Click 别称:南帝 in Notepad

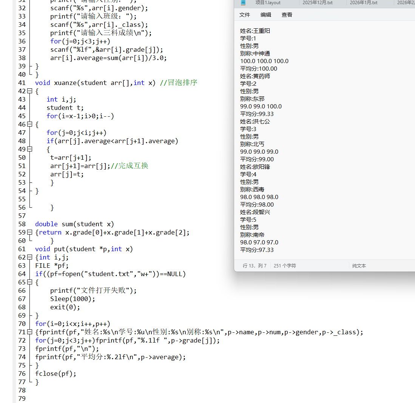point(252,235)
